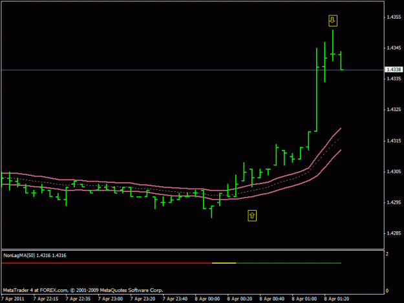Select the current price label 1.4338

pos(394,70)
